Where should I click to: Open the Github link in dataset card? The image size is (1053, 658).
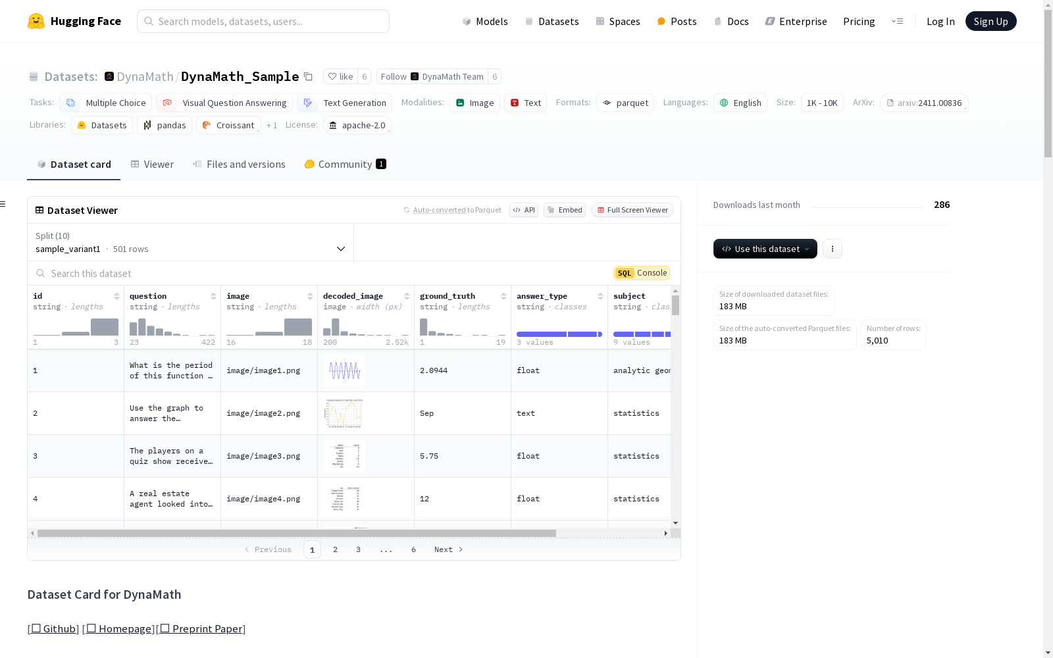(53, 628)
